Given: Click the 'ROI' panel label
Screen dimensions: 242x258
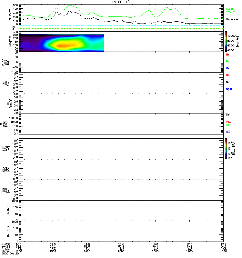Looking at the screenshot, I should tap(14, 28).
